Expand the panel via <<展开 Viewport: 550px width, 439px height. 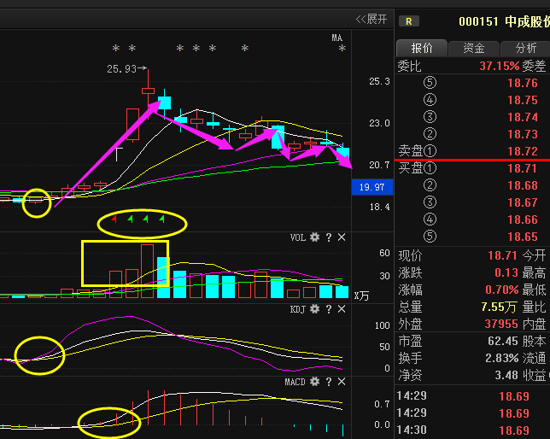coord(372,19)
